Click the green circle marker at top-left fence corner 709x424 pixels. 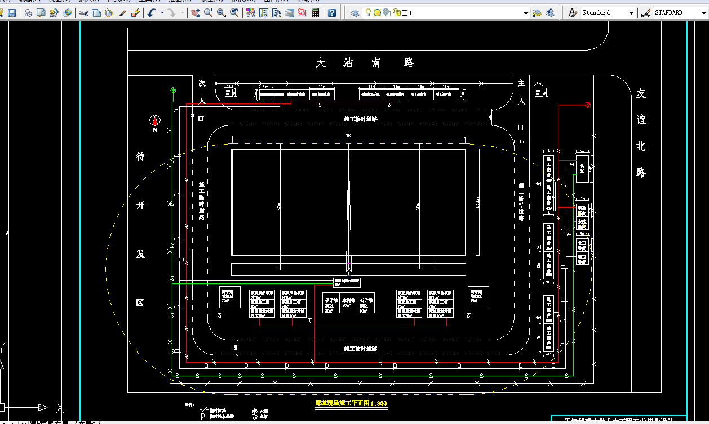[x=174, y=90]
